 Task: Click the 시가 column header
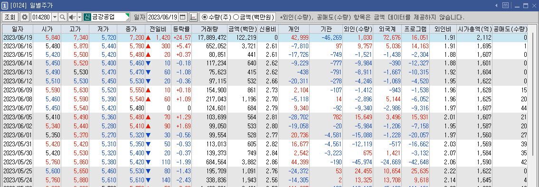pyautogui.click(x=47, y=29)
